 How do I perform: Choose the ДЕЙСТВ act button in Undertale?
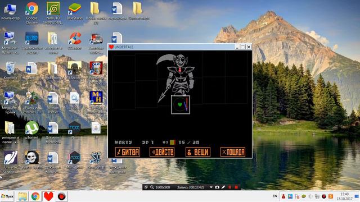click(x=162, y=152)
